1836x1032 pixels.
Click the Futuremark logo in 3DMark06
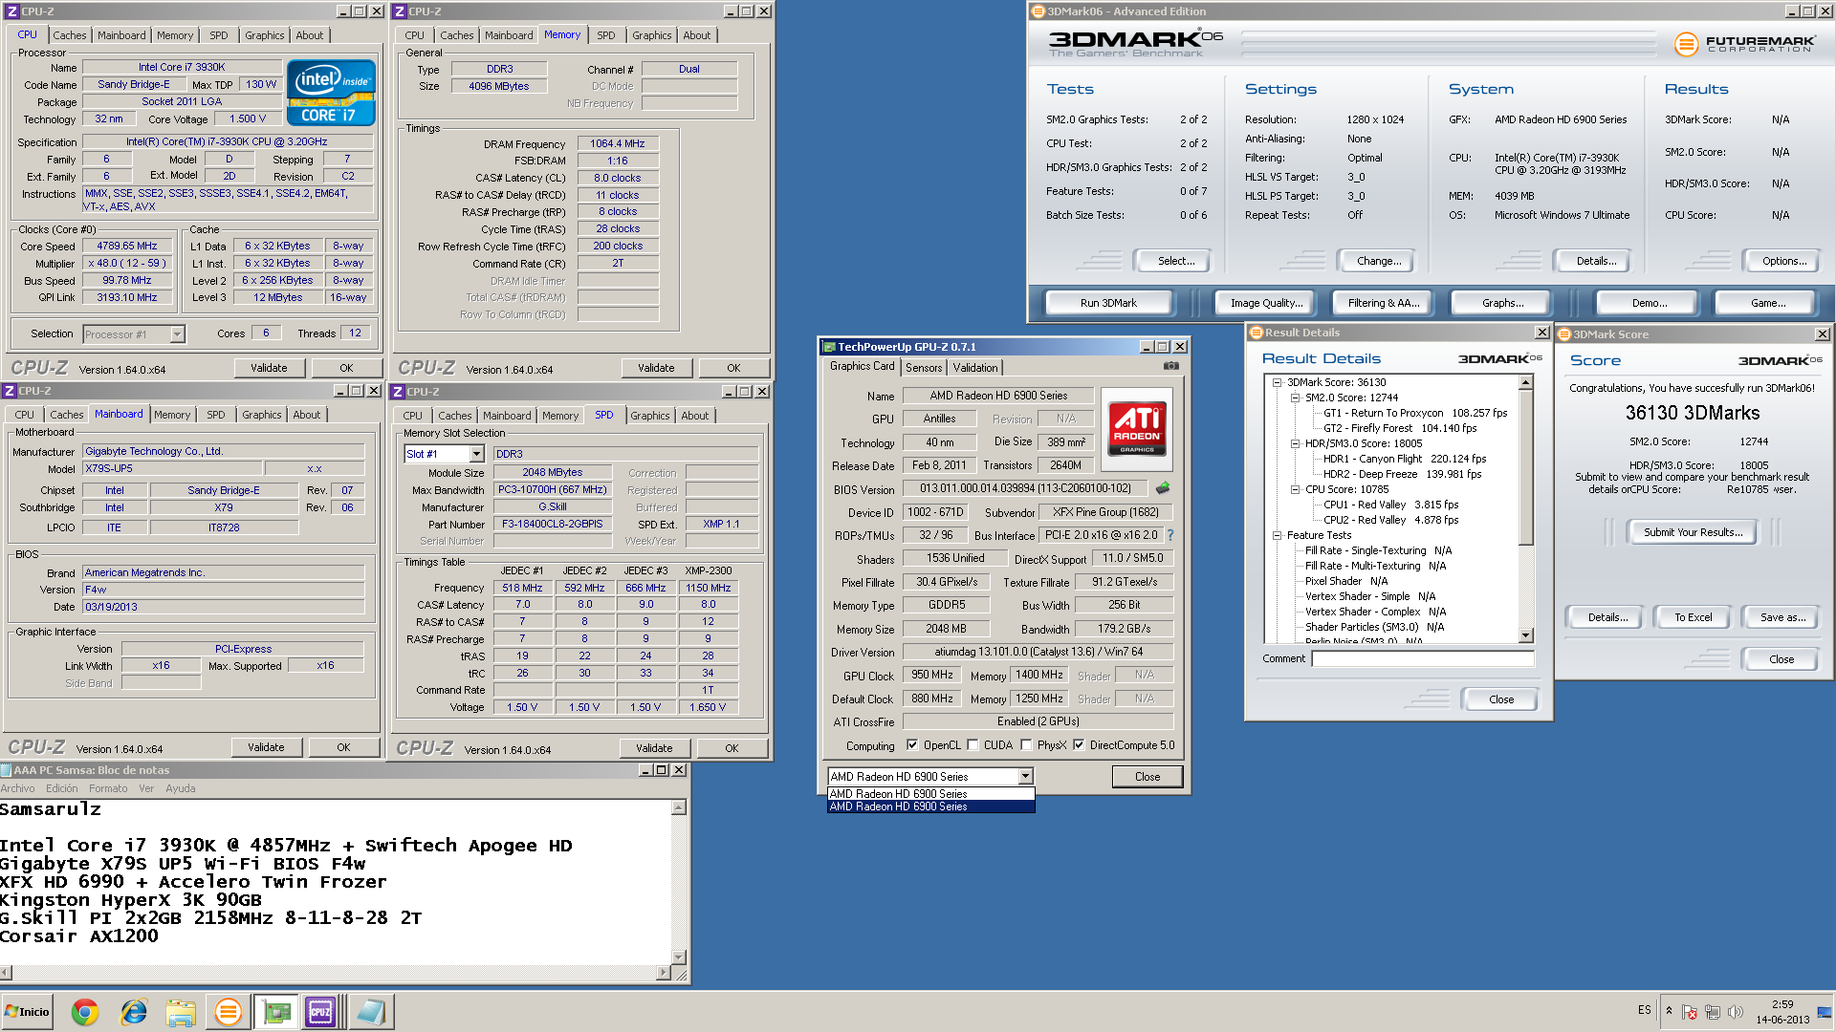click(x=1744, y=44)
